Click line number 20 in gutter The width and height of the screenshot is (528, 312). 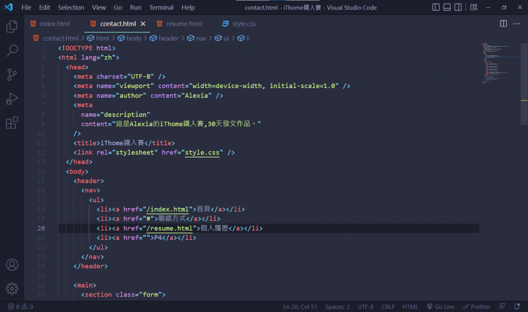click(x=41, y=228)
